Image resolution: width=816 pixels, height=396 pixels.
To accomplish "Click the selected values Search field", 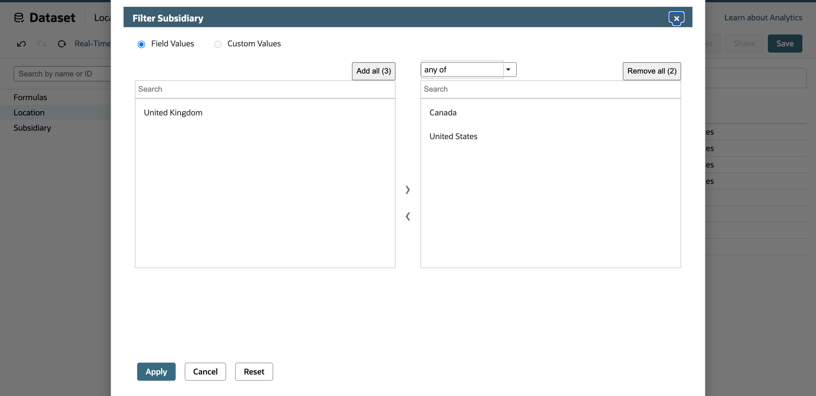I will (550, 89).
